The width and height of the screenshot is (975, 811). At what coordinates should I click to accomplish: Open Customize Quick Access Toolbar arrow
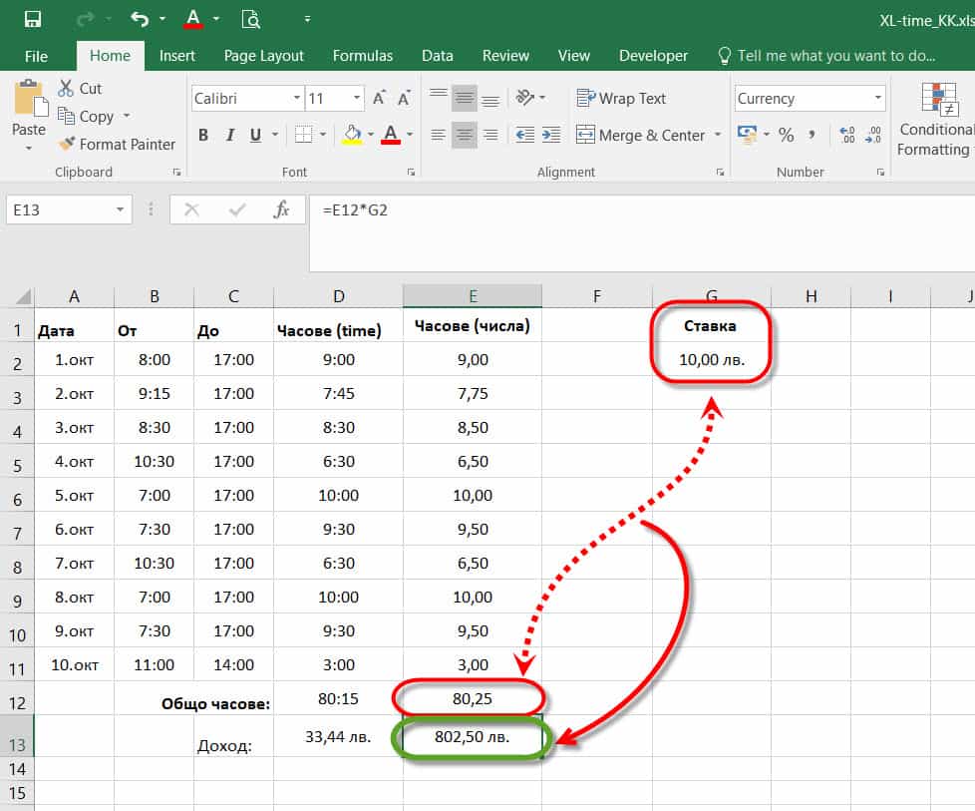coord(307,19)
